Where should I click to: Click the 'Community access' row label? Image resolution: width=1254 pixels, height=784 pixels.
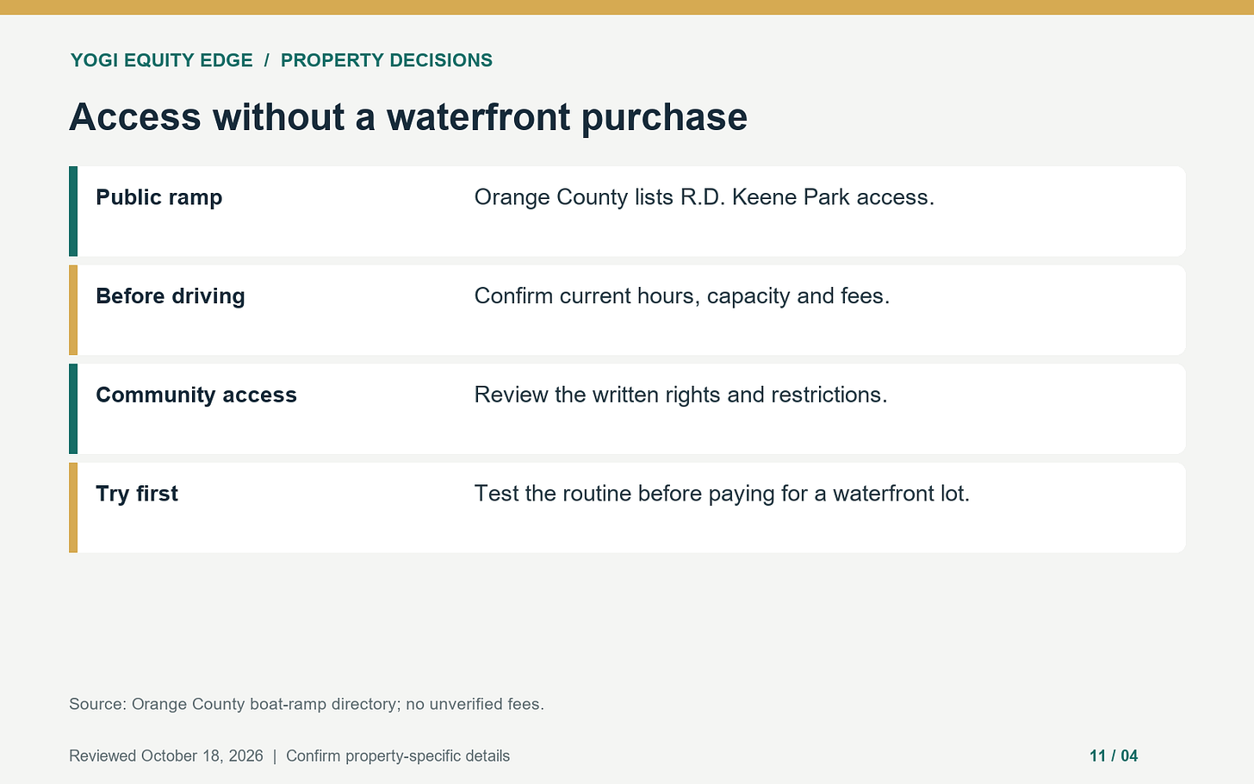pos(196,395)
